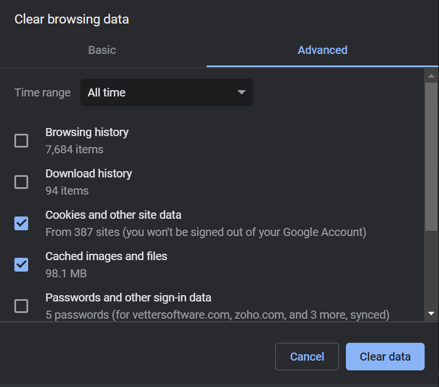Viewport: 439px width, 387px height.
Task: Switch to the Basic tab
Action: (102, 50)
